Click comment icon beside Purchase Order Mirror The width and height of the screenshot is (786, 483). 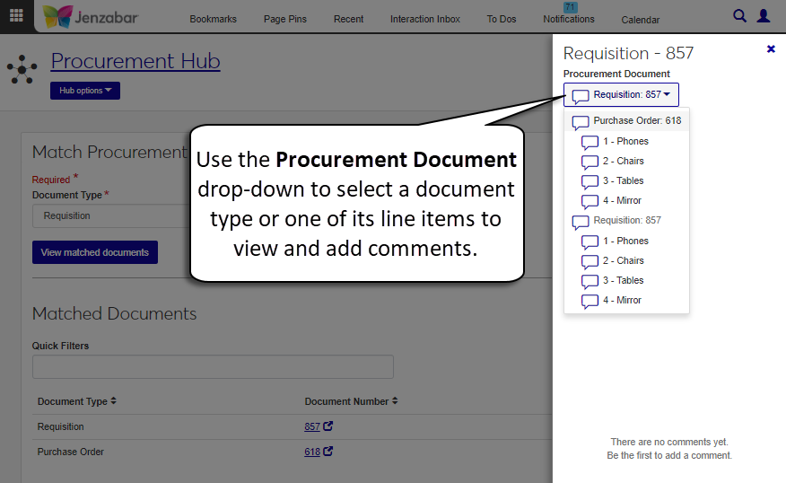coord(590,202)
